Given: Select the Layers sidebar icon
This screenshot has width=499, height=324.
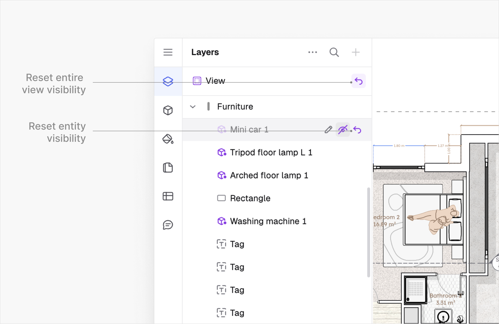Looking at the screenshot, I should click(168, 81).
